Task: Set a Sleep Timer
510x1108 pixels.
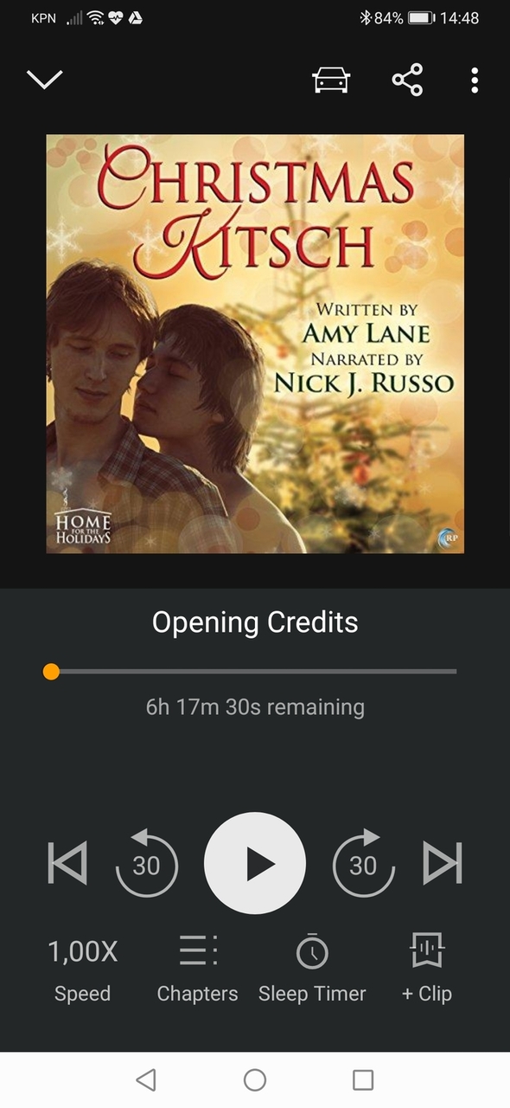Action: pyautogui.click(x=312, y=970)
